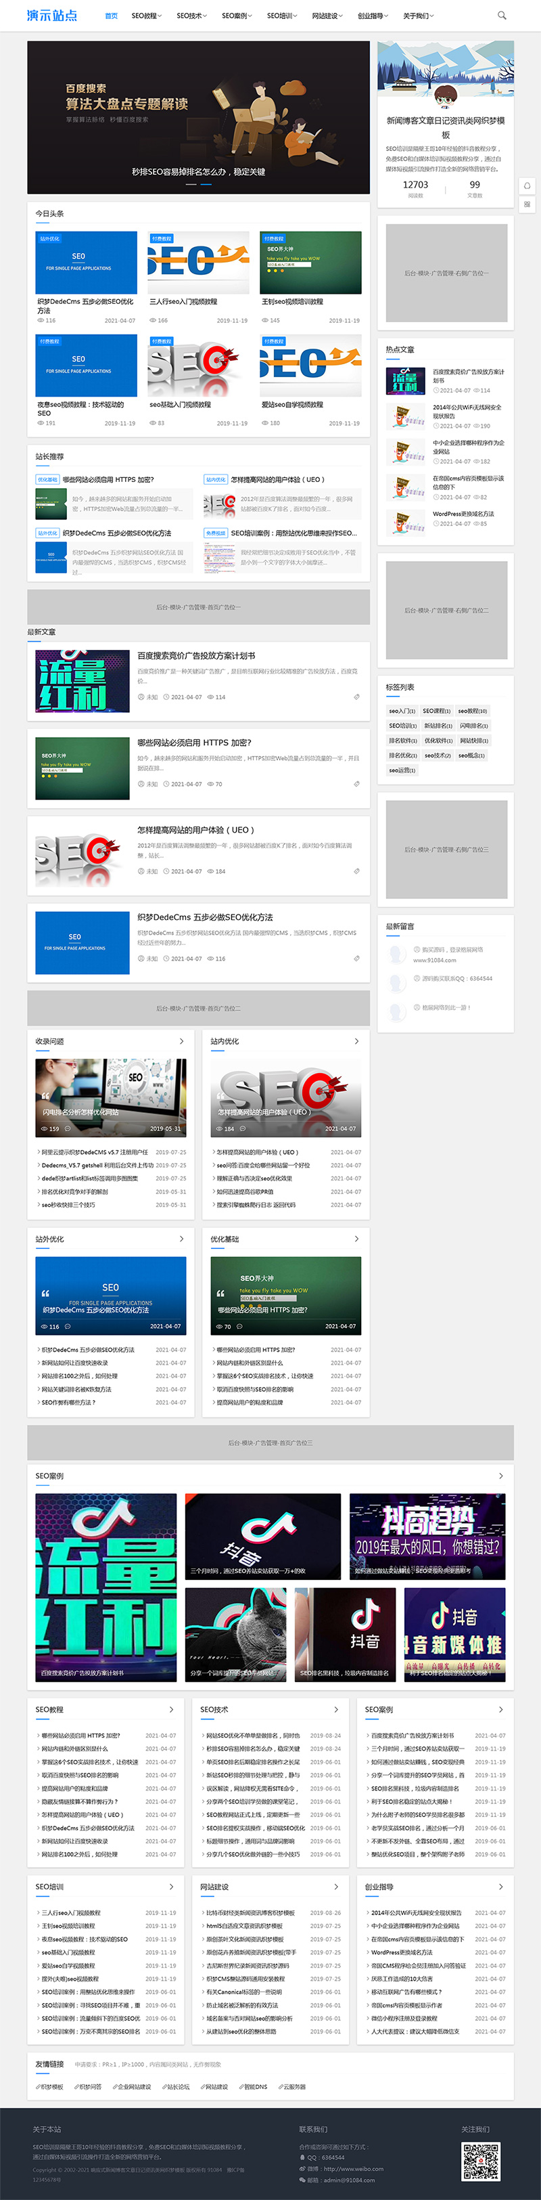Click tag icon on 怎样提高网站的用户体验 article card
The image size is (541, 2200).
point(356,871)
